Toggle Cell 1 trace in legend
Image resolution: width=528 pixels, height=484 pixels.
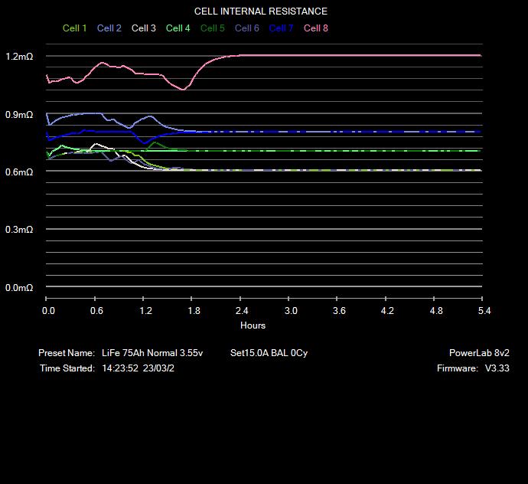tap(74, 28)
